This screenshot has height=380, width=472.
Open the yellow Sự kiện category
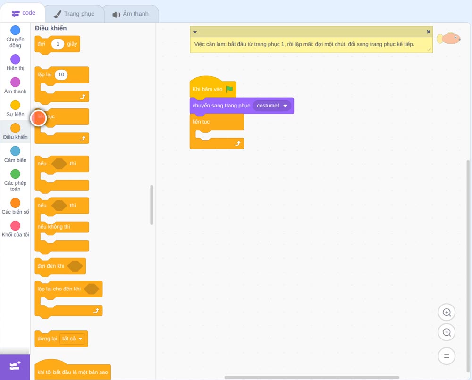click(x=16, y=105)
